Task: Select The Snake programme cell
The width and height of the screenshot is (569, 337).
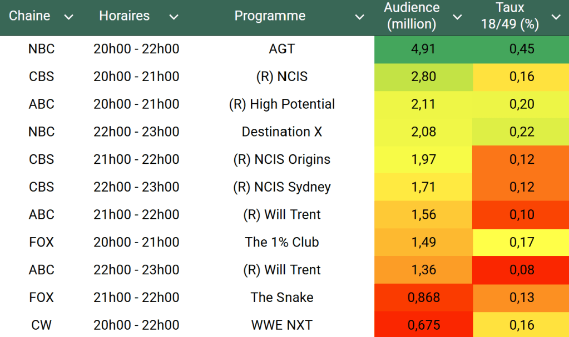Action: [281, 297]
